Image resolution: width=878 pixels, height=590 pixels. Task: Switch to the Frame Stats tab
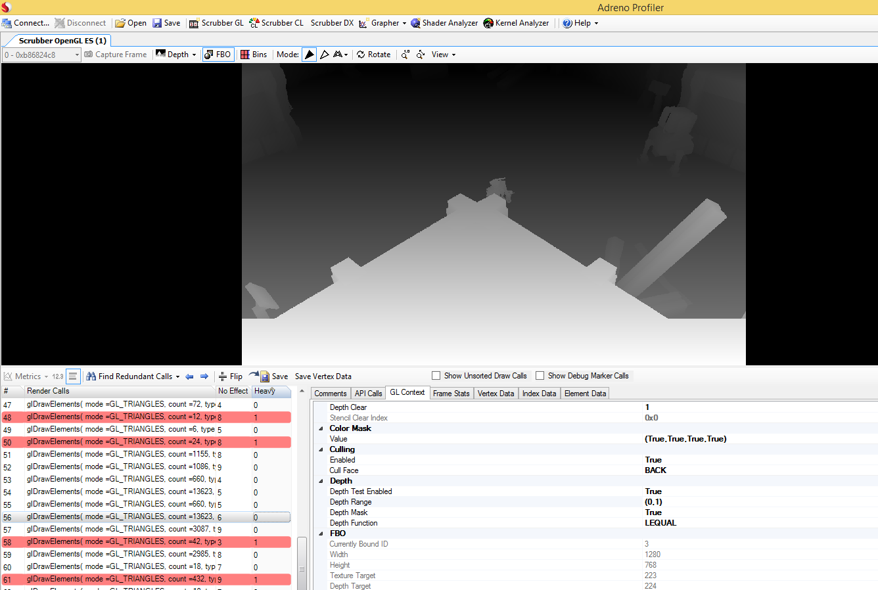(x=451, y=394)
